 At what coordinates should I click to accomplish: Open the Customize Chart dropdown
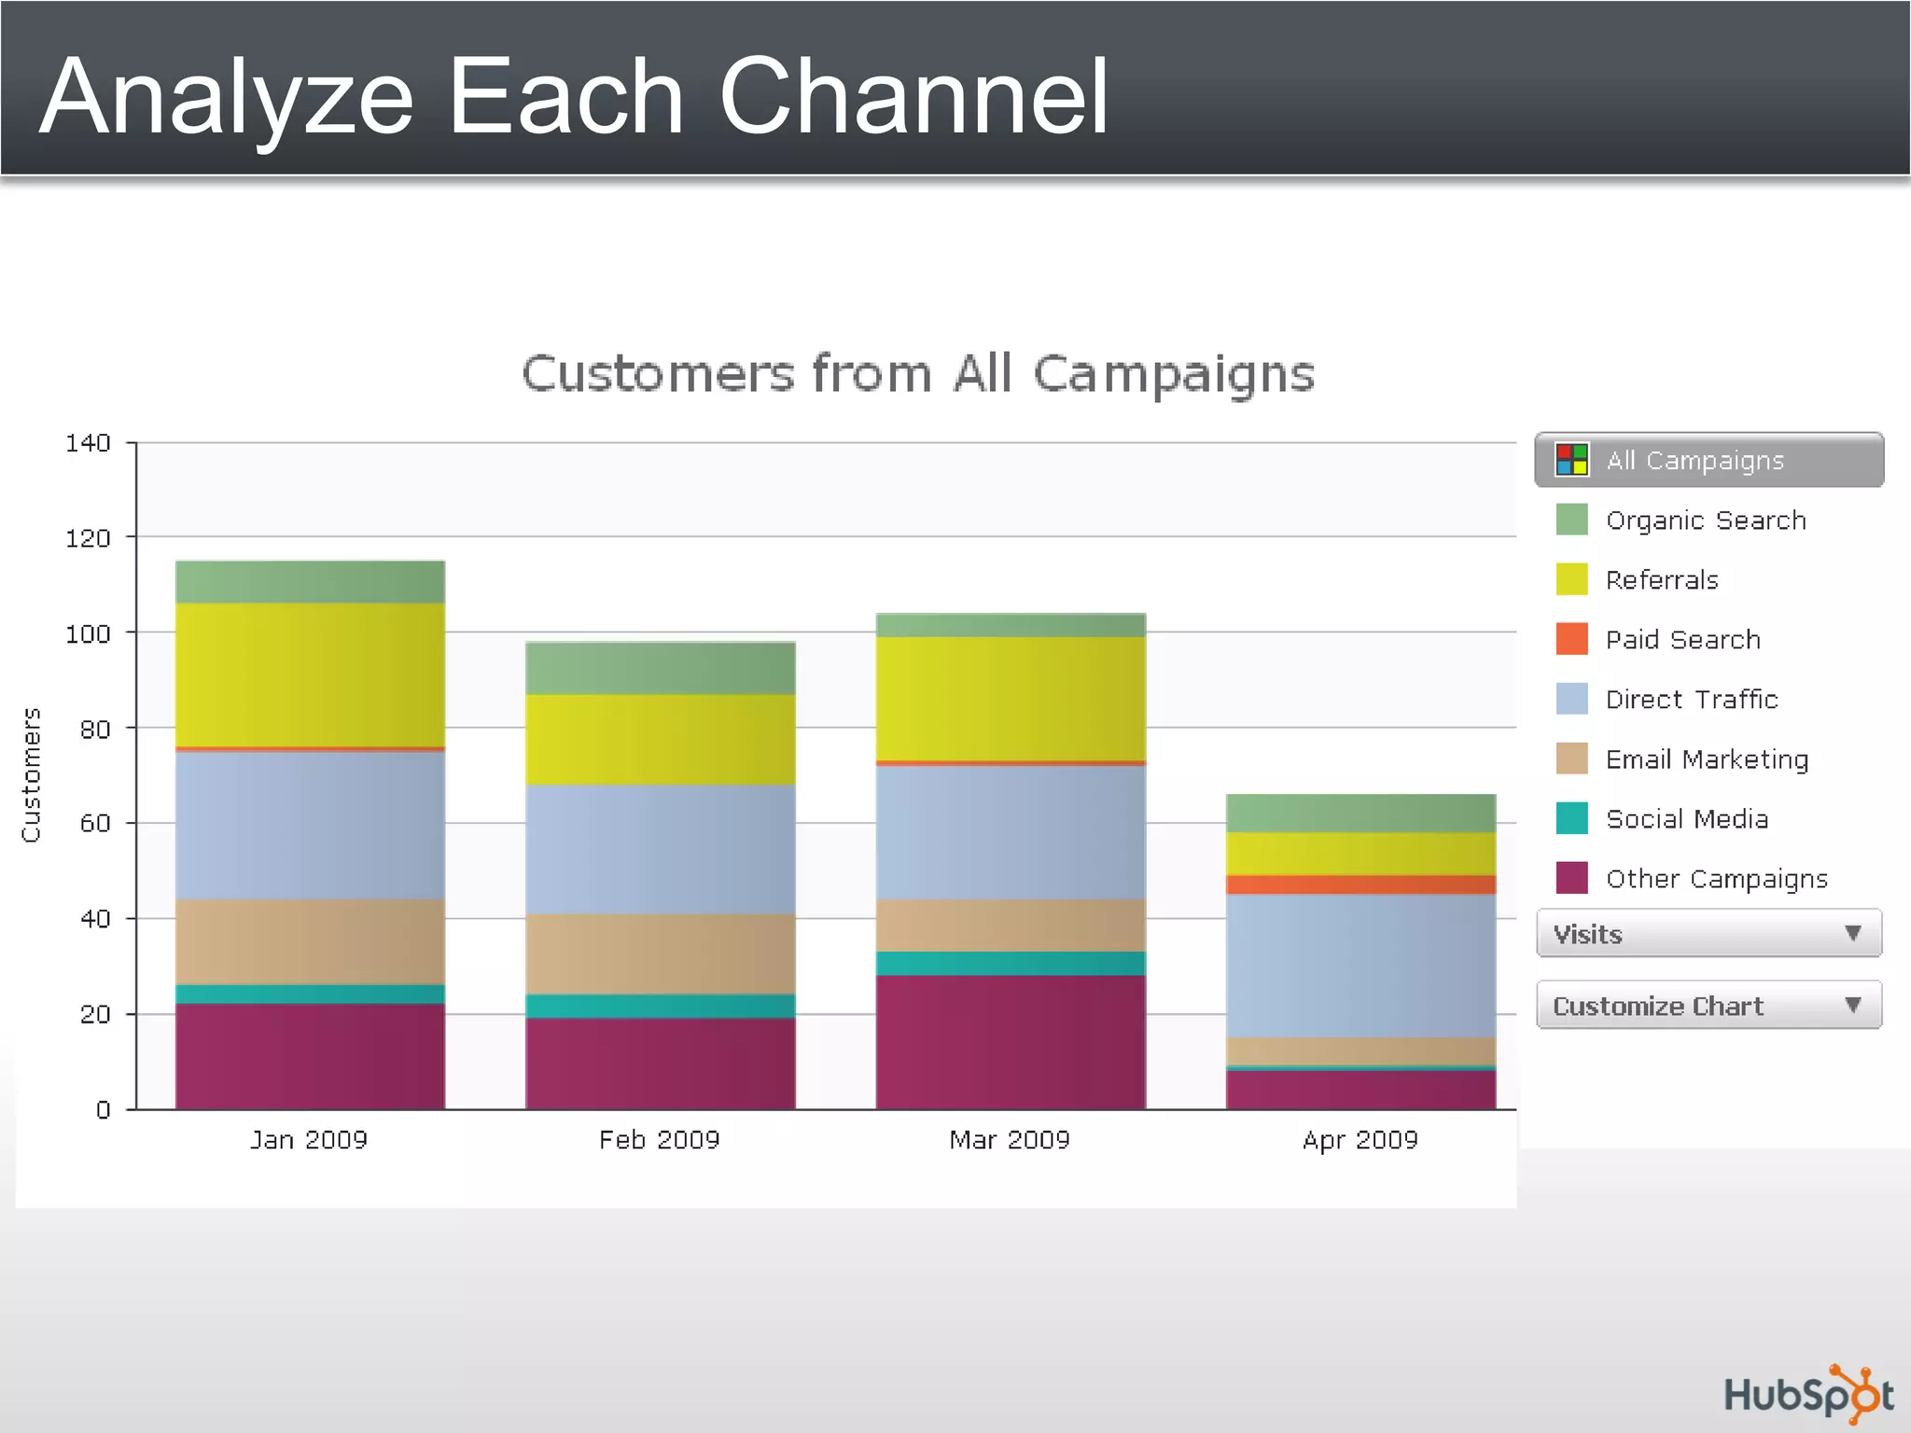click(1709, 1005)
